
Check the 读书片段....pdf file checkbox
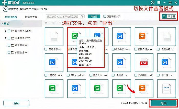coord(136,75)
